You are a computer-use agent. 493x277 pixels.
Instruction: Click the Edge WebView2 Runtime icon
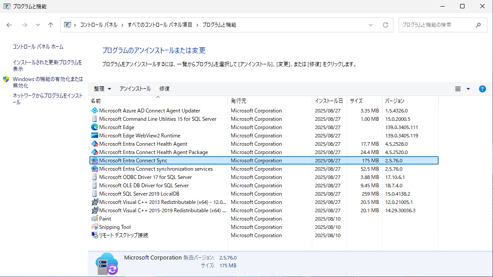(x=94, y=136)
